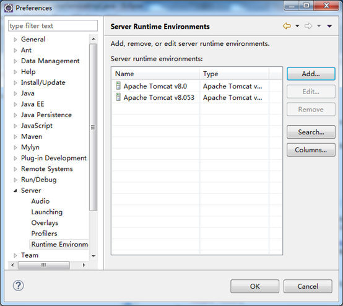Viewport: 343px width, 306px height.
Task: Expand the JavaScript tree node
Action: tap(15, 126)
